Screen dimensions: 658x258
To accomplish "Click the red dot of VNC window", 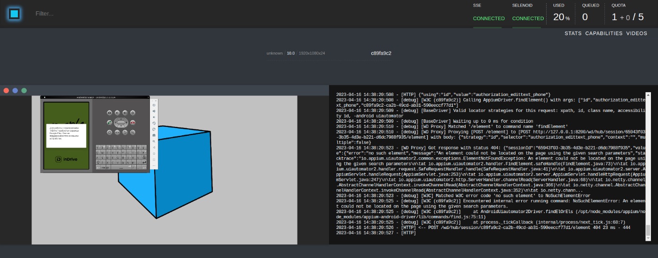I will click(x=7, y=90).
